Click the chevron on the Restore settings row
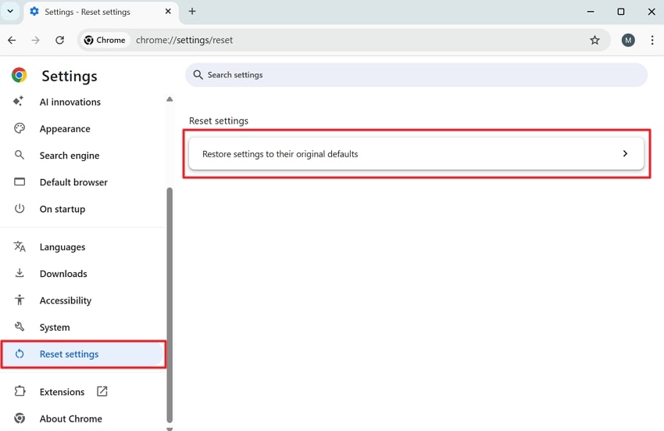 [625, 153]
